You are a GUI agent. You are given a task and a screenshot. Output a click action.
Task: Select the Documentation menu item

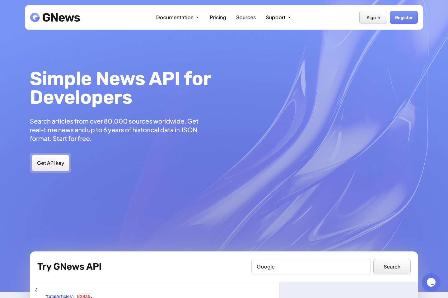175,17
